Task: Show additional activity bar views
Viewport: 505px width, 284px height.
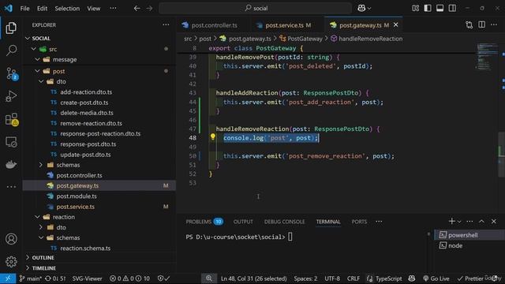Action: 11,187
